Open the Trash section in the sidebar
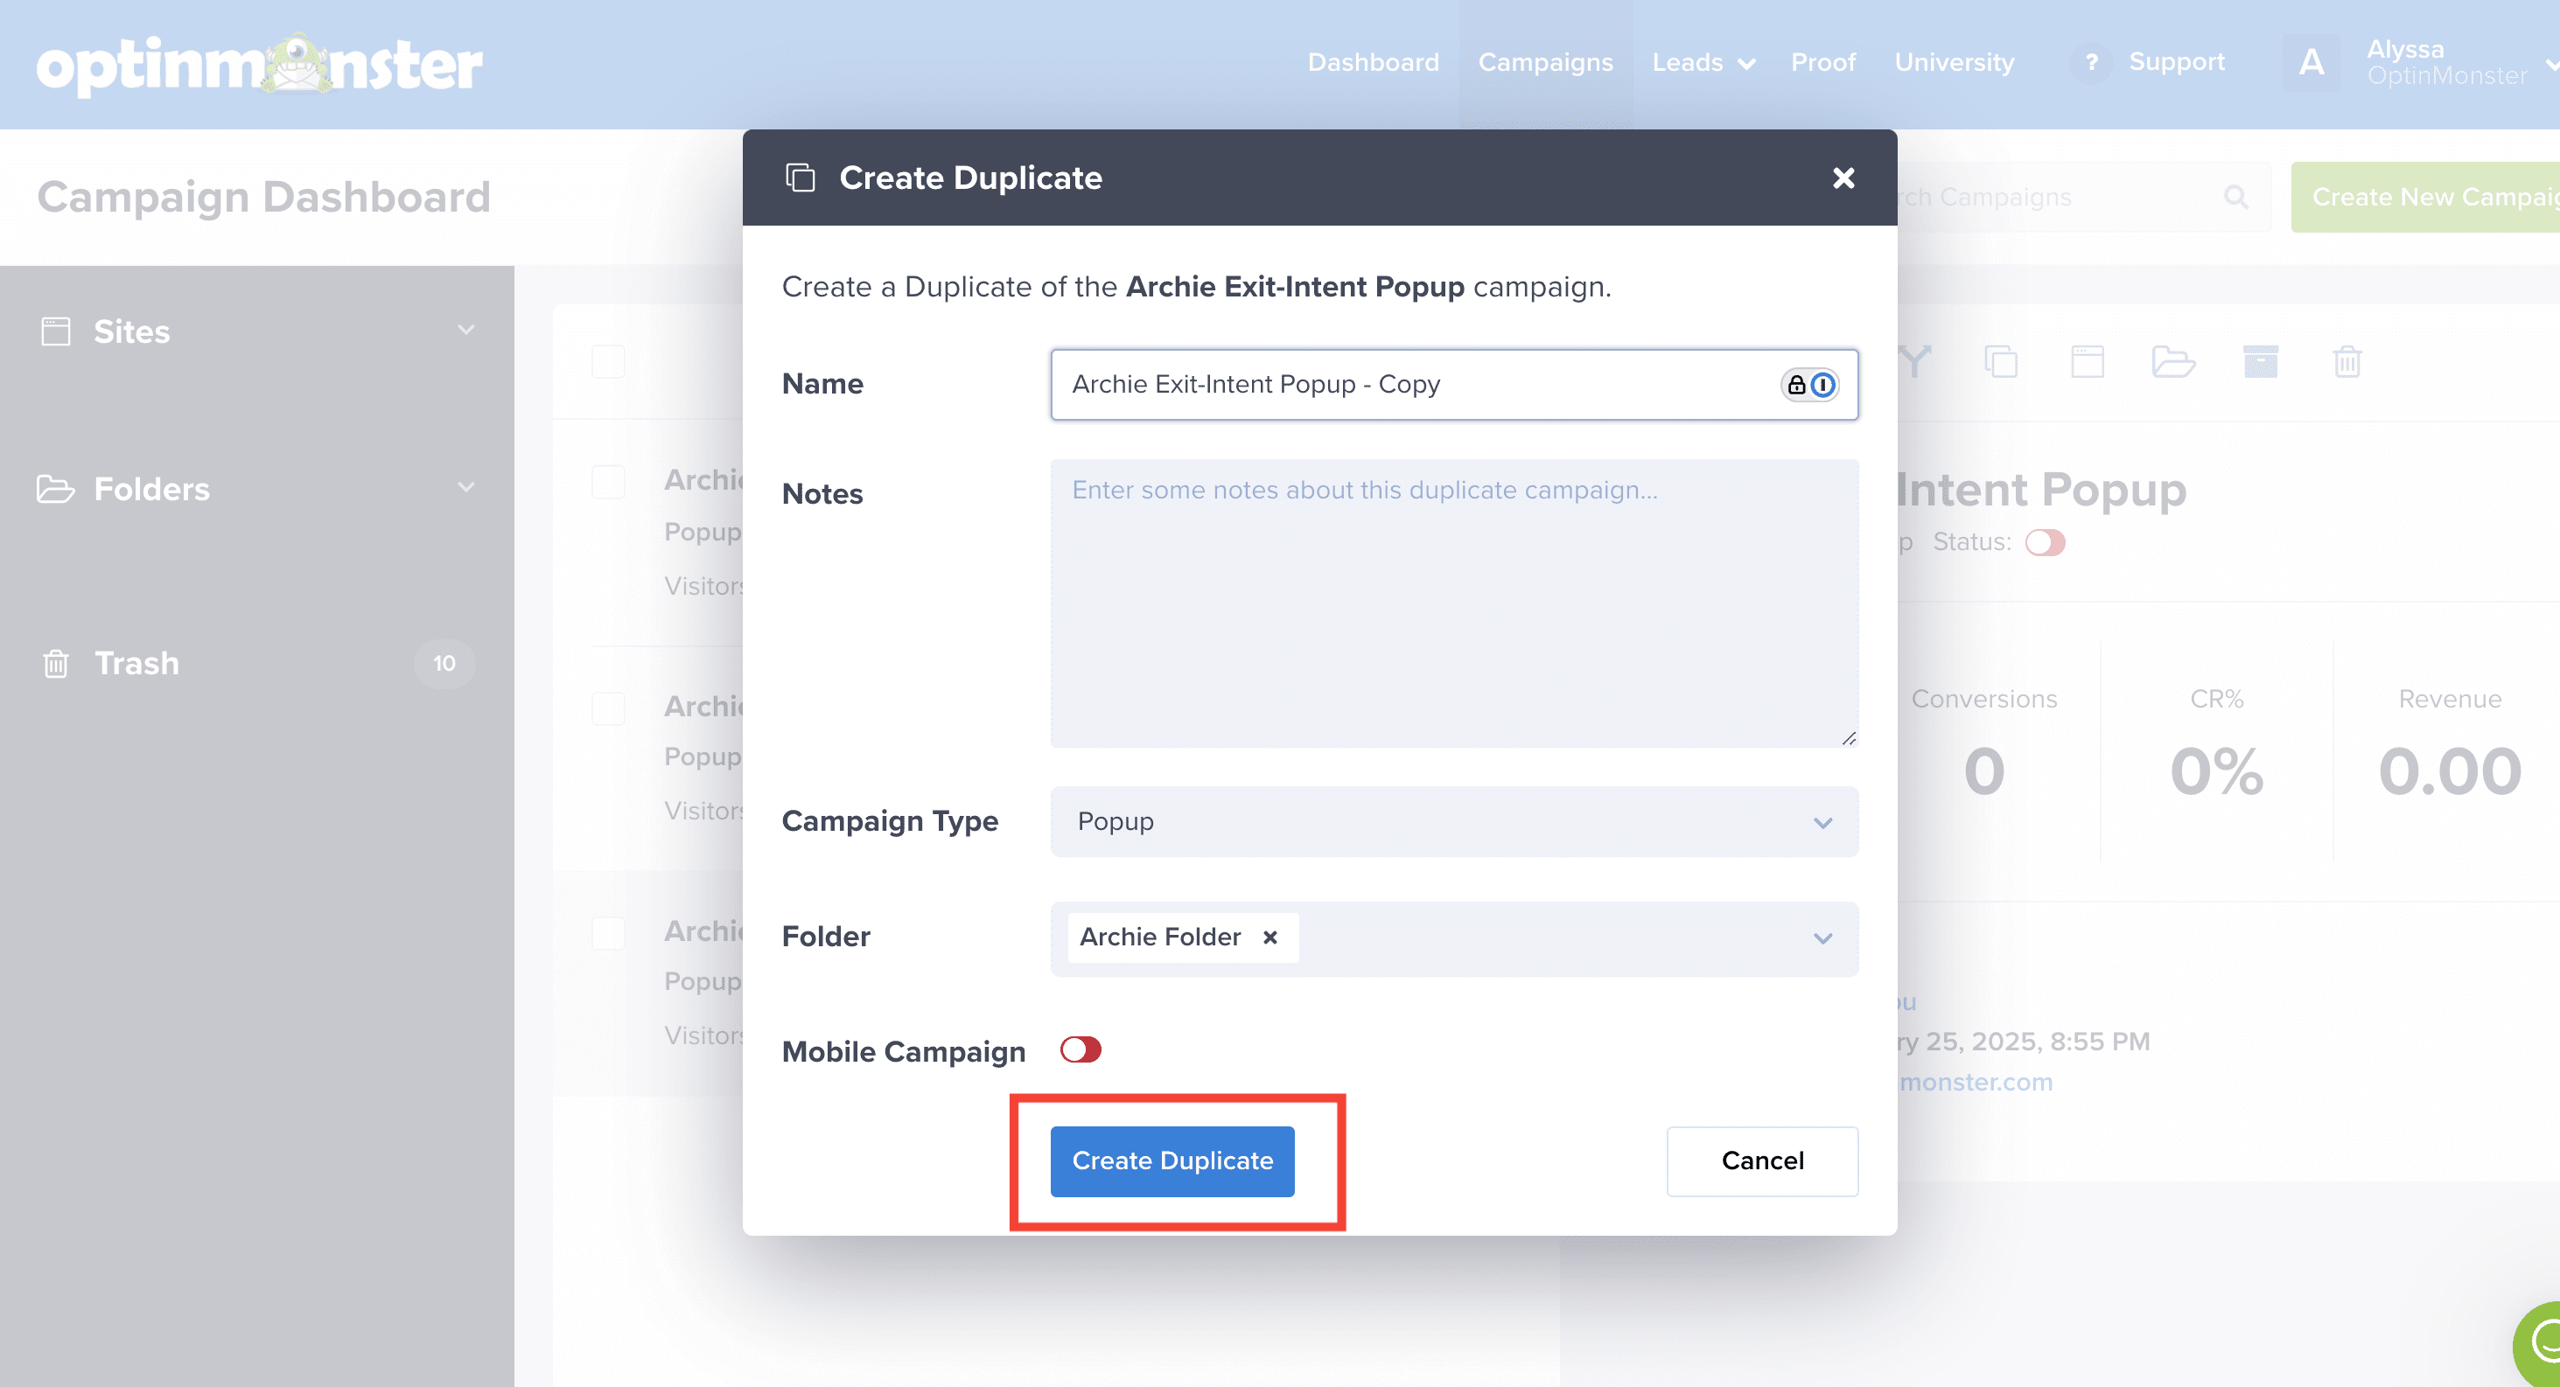This screenshot has width=2560, height=1387. [136, 663]
